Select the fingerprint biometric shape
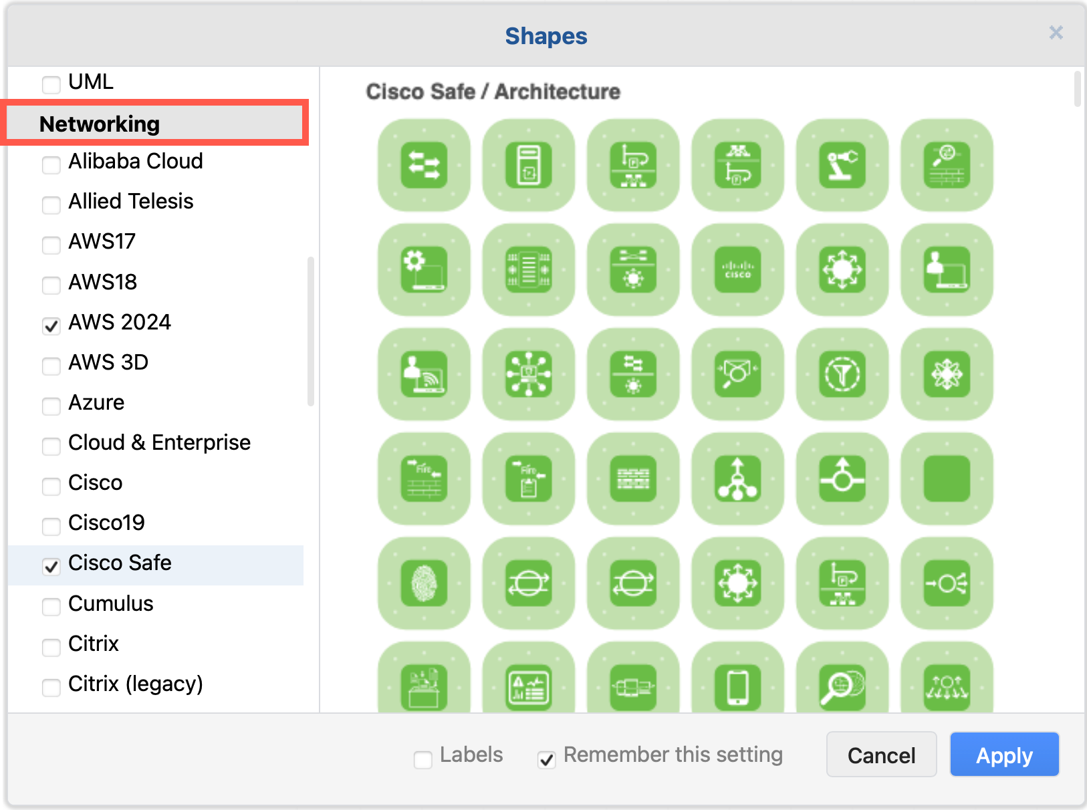Viewport: 1087px width, 810px height. tap(423, 583)
